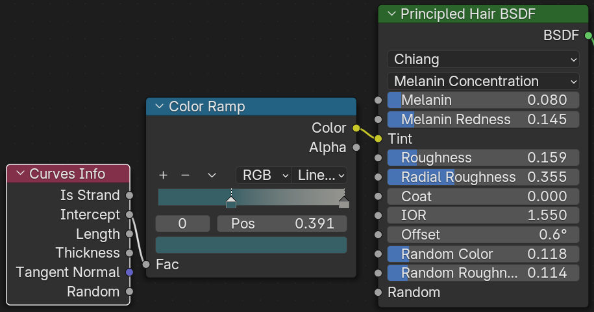The width and height of the screenshot is (594, 312).
Task: Click the minus icon to remove color stop
Action: (185, 175)
